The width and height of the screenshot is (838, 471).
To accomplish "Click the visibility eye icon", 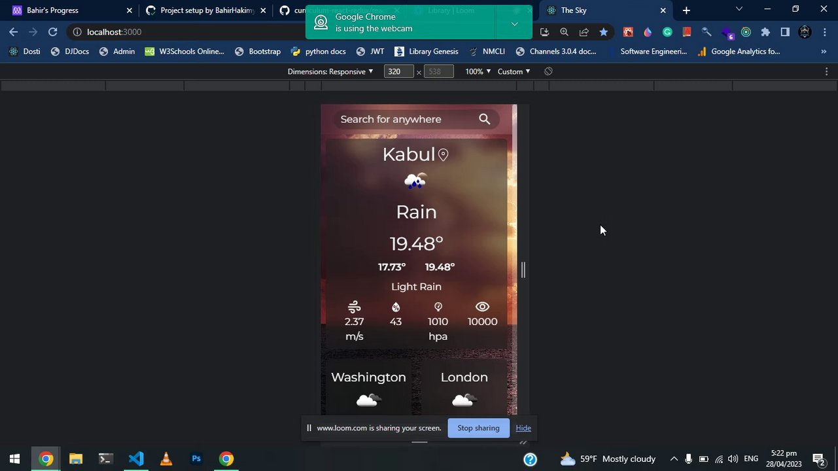I will click(482, 307).
